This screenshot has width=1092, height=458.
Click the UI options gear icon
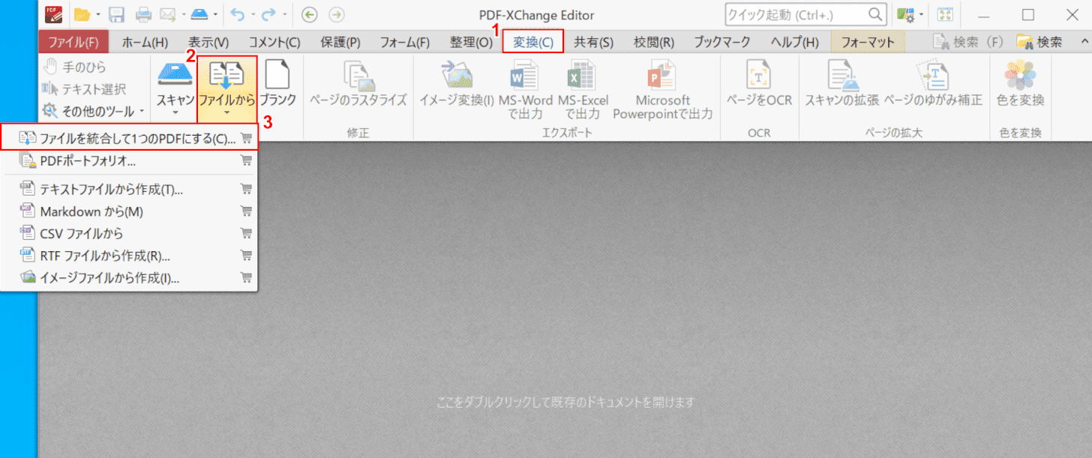point(906,14)
